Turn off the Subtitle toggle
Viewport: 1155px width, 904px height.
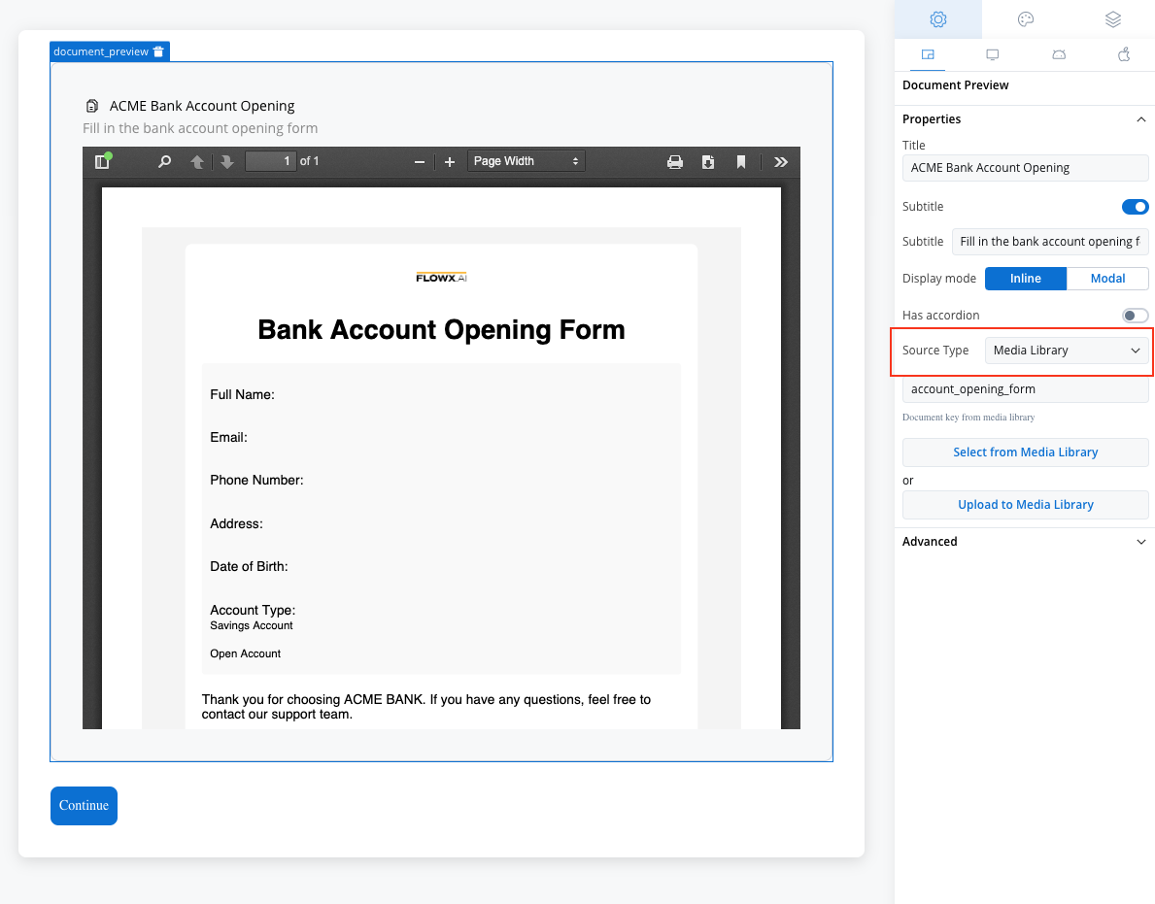tap(1135, 207)
